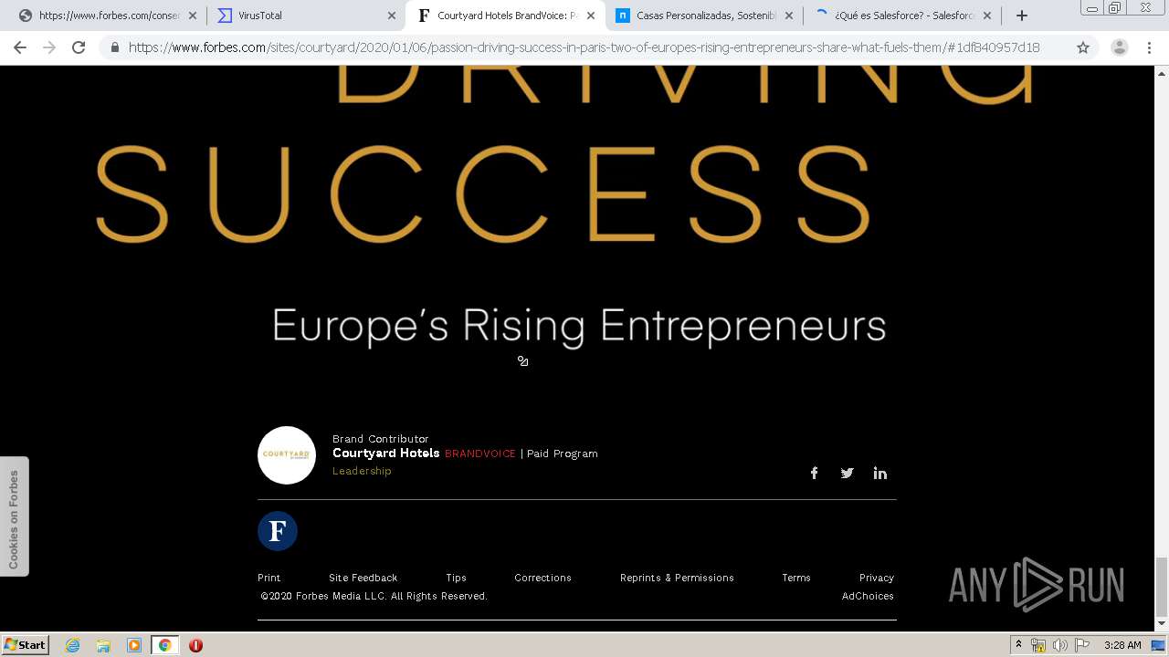
Task: Open a new browser tab
Action: [x=1022, y=16]
